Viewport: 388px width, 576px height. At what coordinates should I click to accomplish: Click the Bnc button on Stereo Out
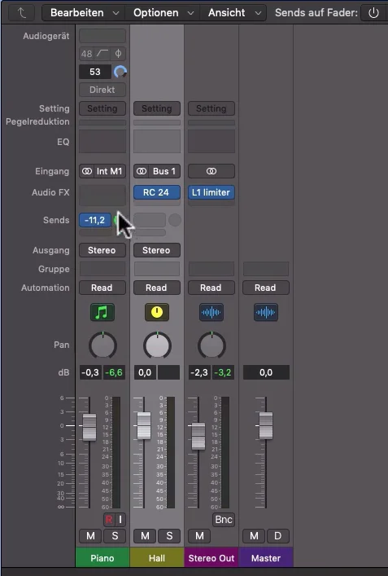pos(224,520)
